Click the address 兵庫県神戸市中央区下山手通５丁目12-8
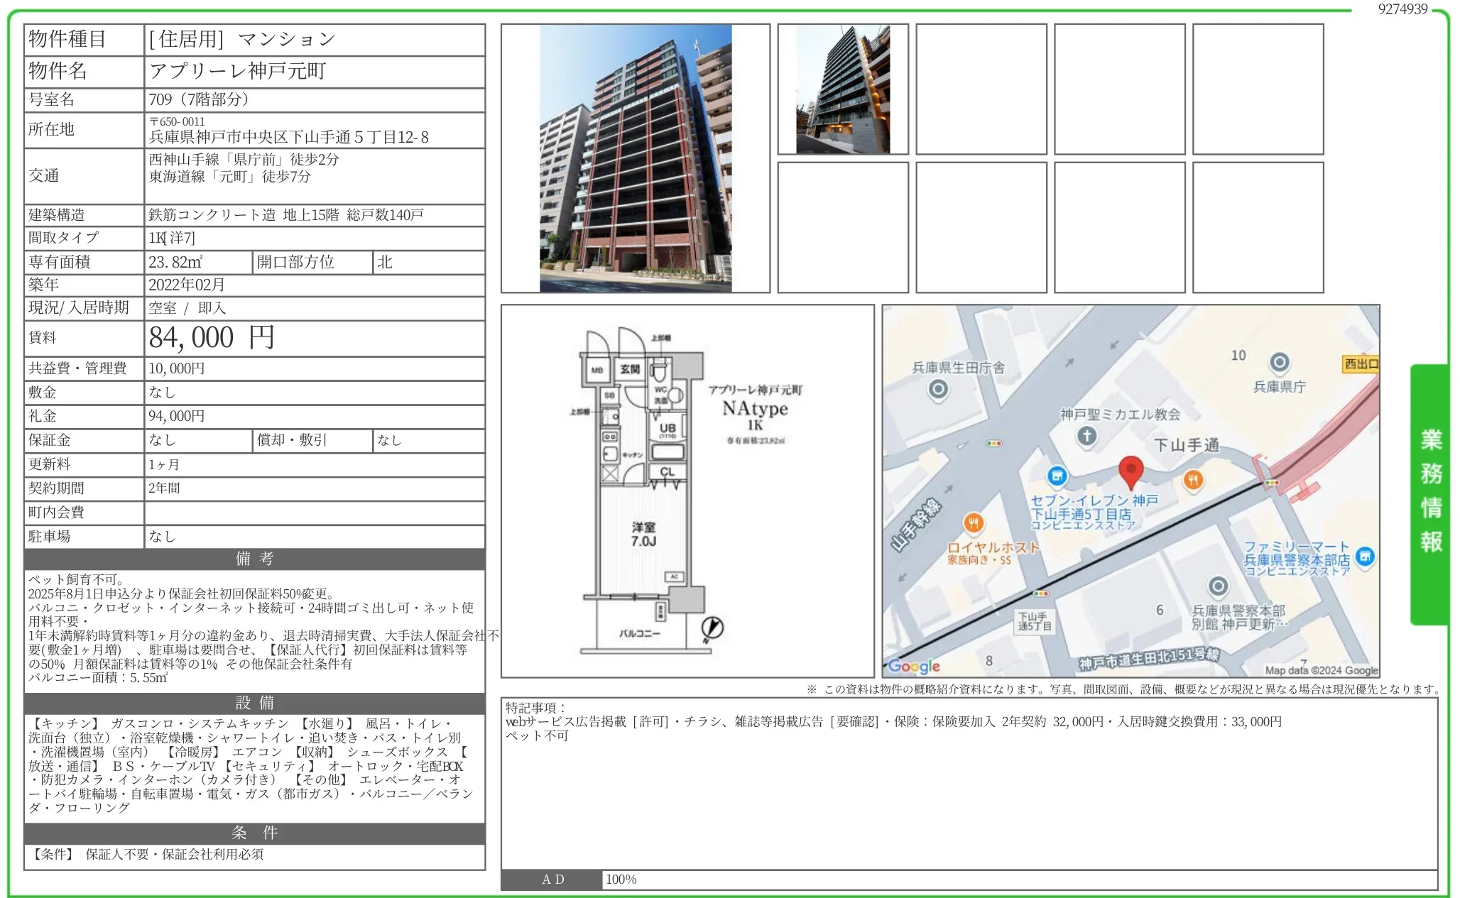 coord(289,137)
